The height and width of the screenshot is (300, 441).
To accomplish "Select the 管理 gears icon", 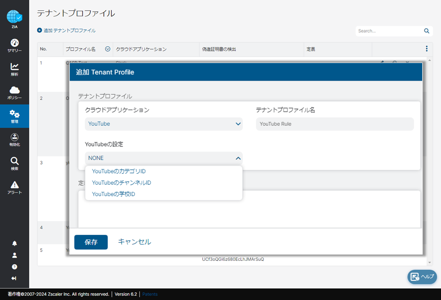I will (x=15, y=114).
